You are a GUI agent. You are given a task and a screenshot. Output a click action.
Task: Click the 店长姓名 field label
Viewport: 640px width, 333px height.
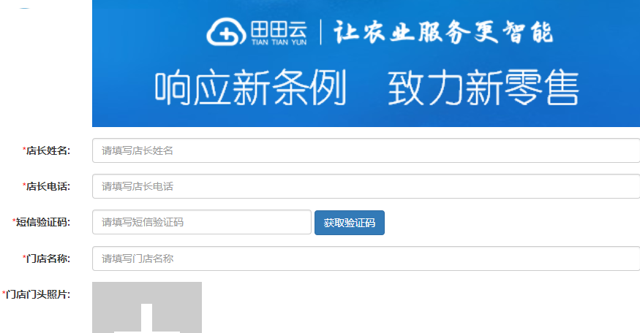click(48, 150)
